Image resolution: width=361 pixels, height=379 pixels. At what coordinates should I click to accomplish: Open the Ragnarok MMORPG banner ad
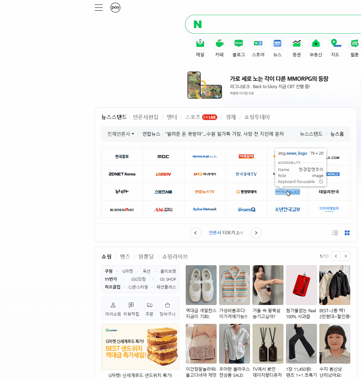[x=258, y=85]
